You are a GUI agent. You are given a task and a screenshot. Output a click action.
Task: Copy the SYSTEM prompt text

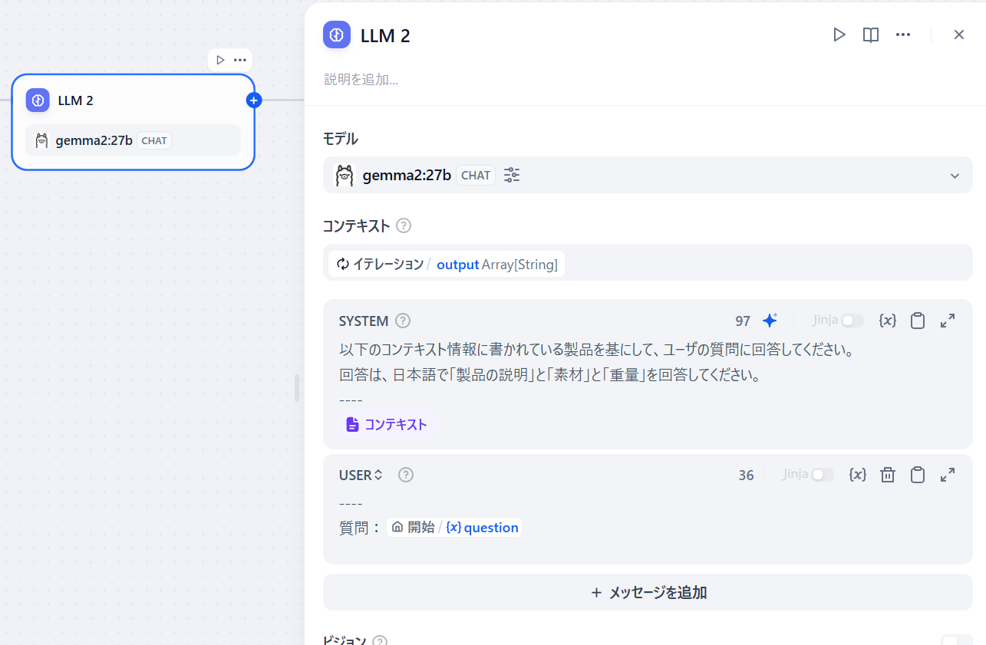click(918, 321)
